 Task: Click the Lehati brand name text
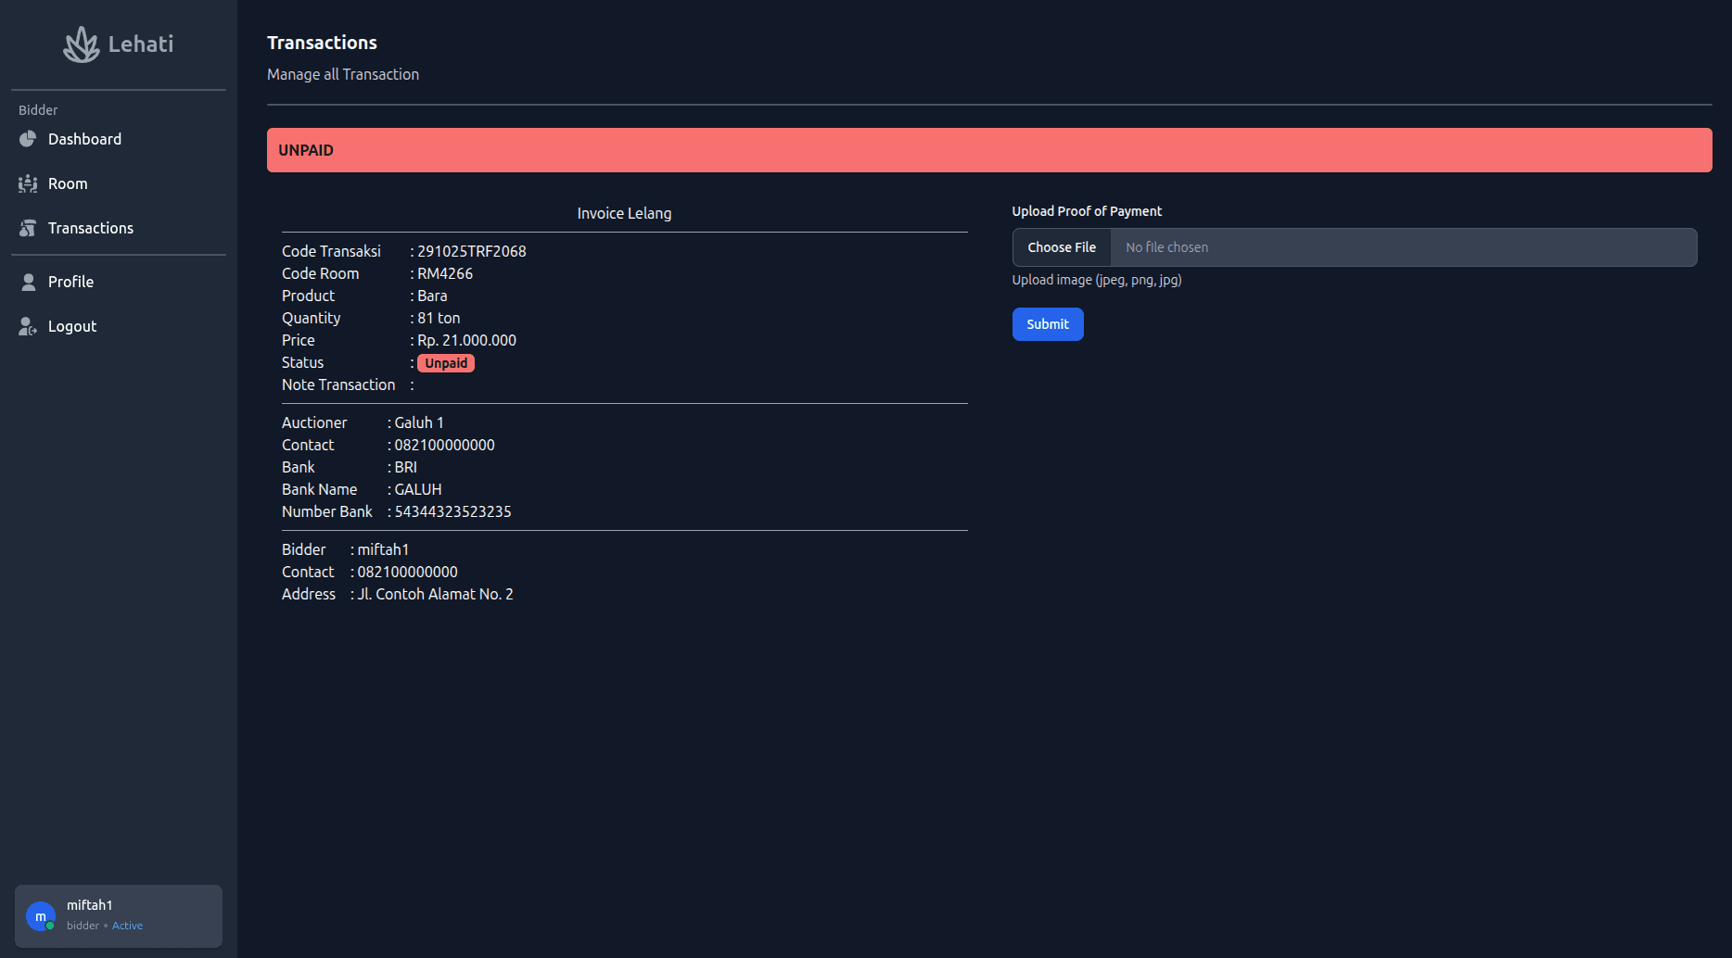[x=141, y=44]
